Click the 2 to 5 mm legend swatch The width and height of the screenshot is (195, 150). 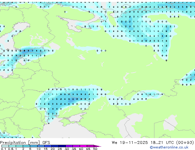[x=26, y=146]
